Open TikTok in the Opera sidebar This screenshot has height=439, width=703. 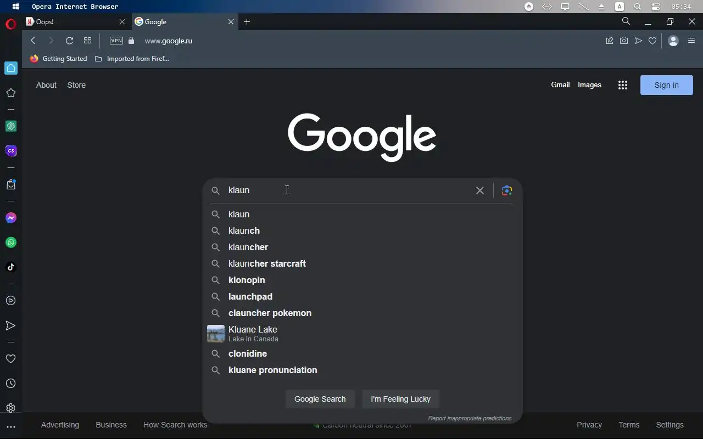[x=11, y=267]
